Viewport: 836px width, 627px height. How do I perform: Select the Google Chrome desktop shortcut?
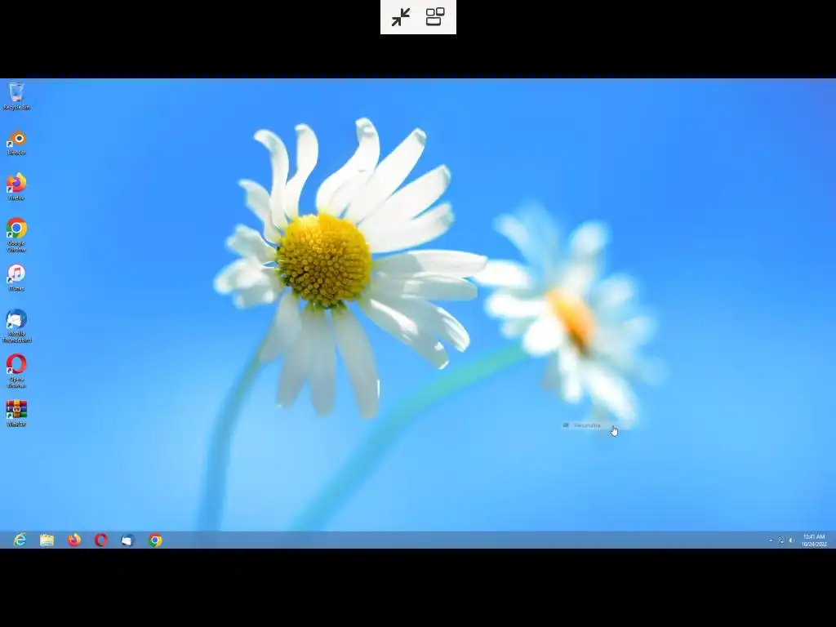(x=16, y=234)
